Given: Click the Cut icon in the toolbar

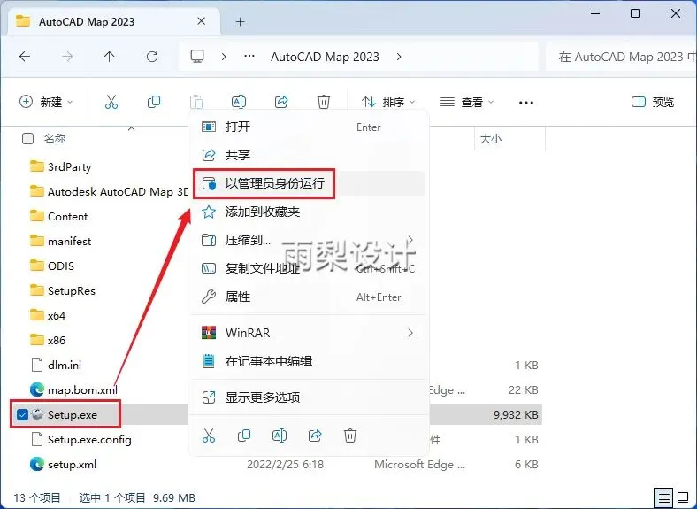Looking at the screenshot, I should point(111,102).
